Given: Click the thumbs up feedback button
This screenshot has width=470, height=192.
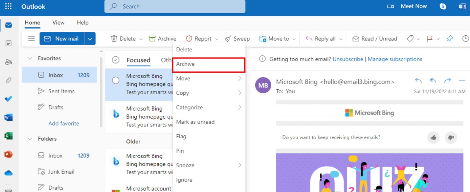Looking at the screenshot, I should (433, 138).
